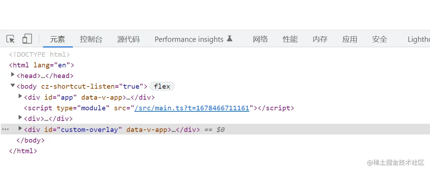Viewport: 430px width, 172px height.
Task: Activate the inspect element picker icon
Action: (x=11, y=39)
